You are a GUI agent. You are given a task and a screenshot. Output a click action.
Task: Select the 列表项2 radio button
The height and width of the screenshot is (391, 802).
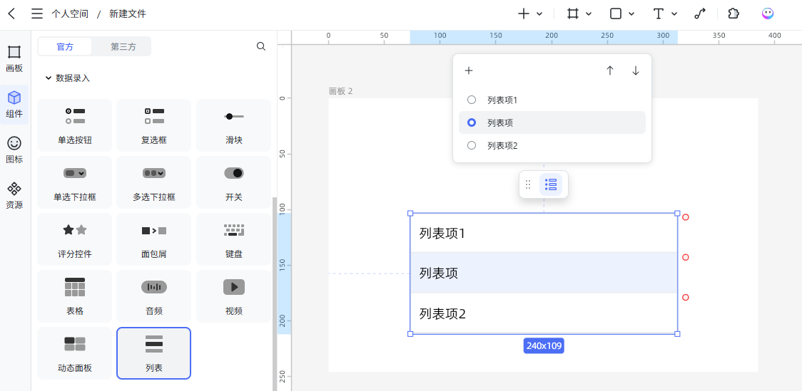coord(472,145)
